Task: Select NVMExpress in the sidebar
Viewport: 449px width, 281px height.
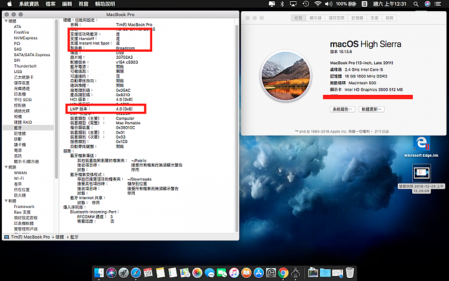Action: point(26,38)
